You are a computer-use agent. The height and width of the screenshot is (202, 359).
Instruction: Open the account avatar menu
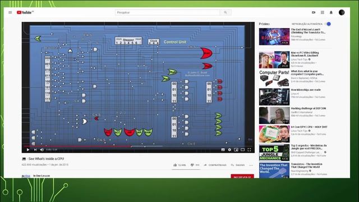[342, 12]
